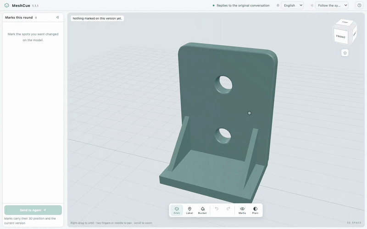367x229 pixels.
Task: Toggle Plain shading mode
Action: 255,210
